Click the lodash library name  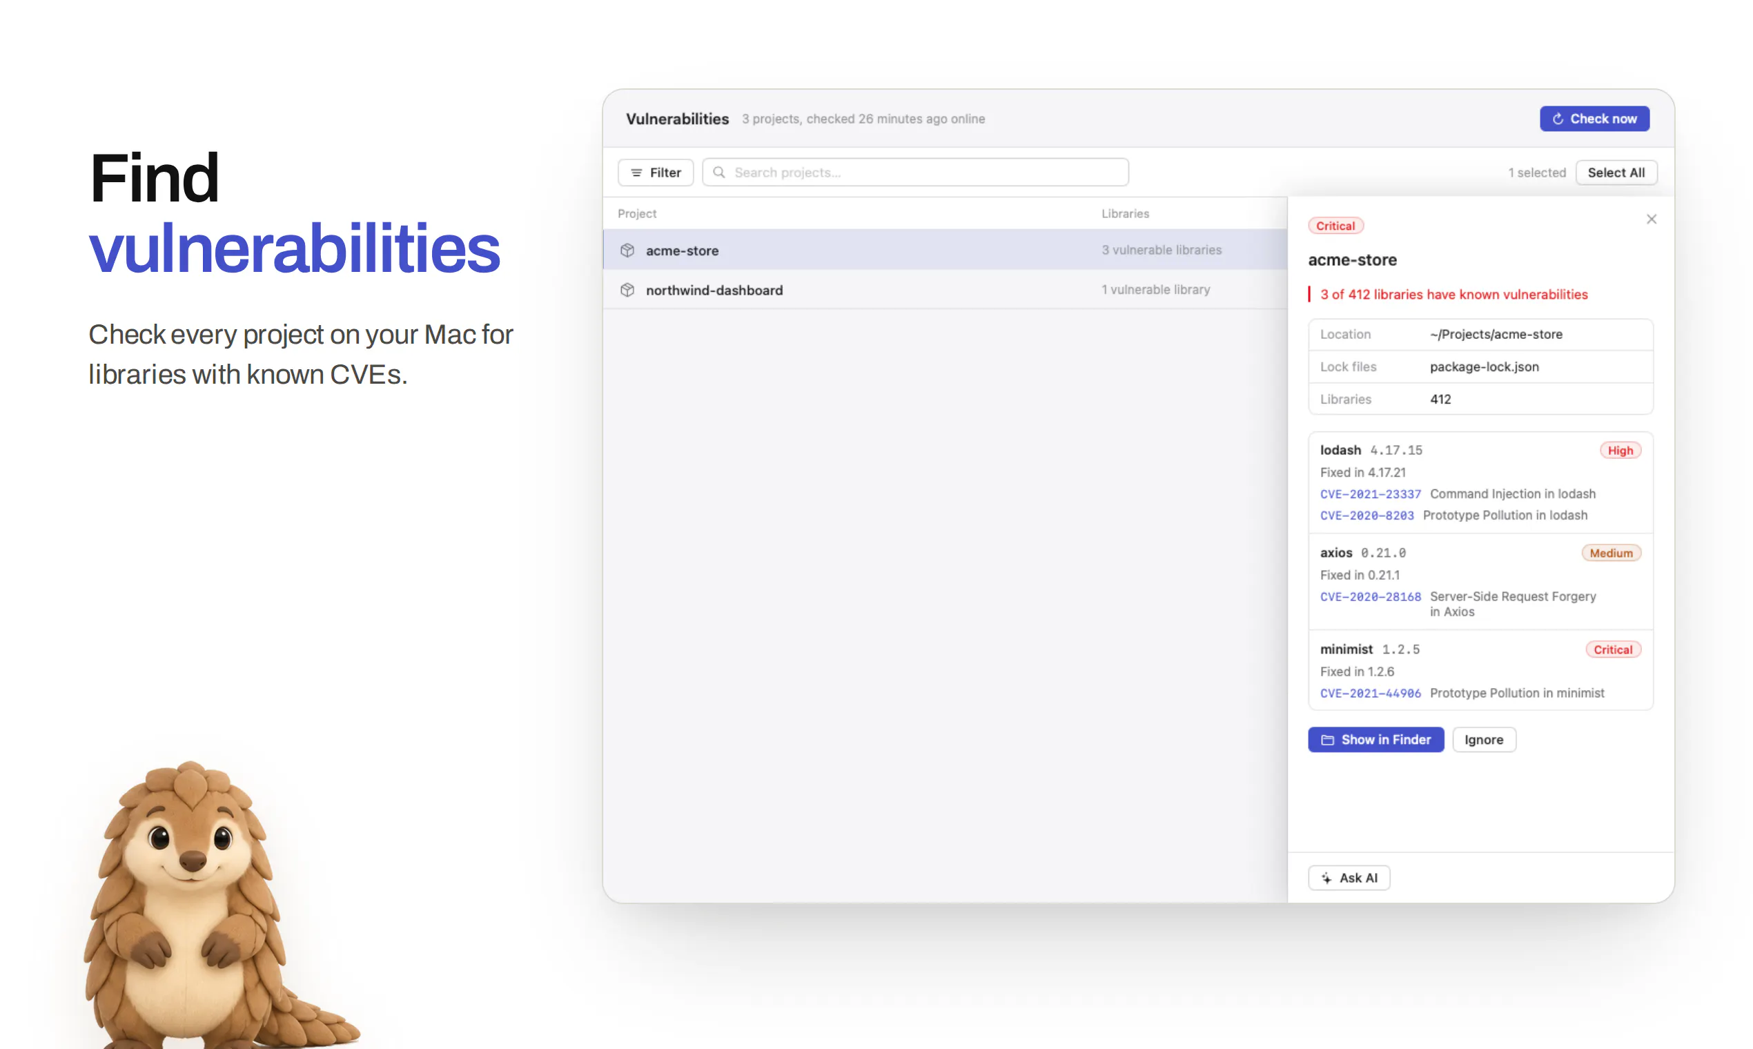coord(1340,450)
